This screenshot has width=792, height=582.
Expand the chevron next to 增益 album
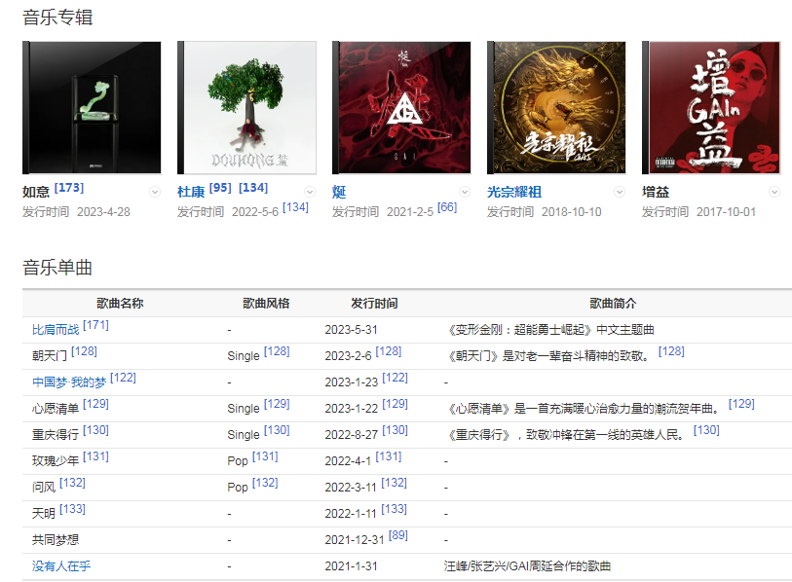pos(774,192)
